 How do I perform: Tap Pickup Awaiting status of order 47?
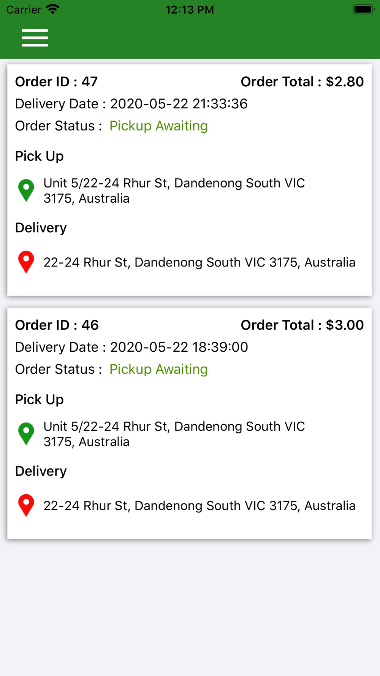coord(158,126)
